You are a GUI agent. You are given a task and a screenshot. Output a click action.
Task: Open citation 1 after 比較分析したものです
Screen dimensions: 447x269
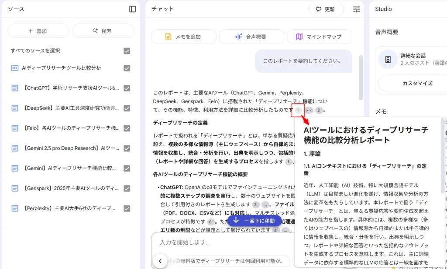(x=298, y=110)
